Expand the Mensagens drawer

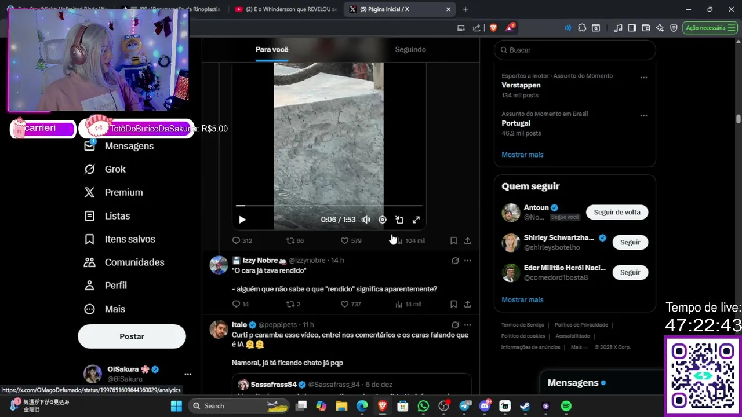click(601, 383)
